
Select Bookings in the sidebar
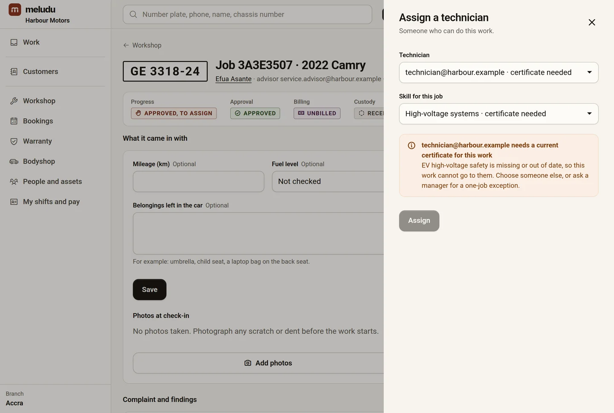(x=55, y=121)
